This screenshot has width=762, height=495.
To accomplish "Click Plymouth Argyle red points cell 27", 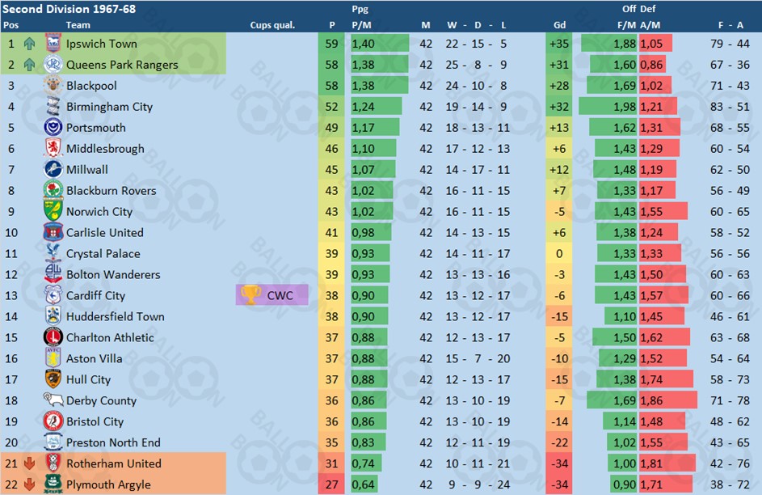I will coord(331,484).
